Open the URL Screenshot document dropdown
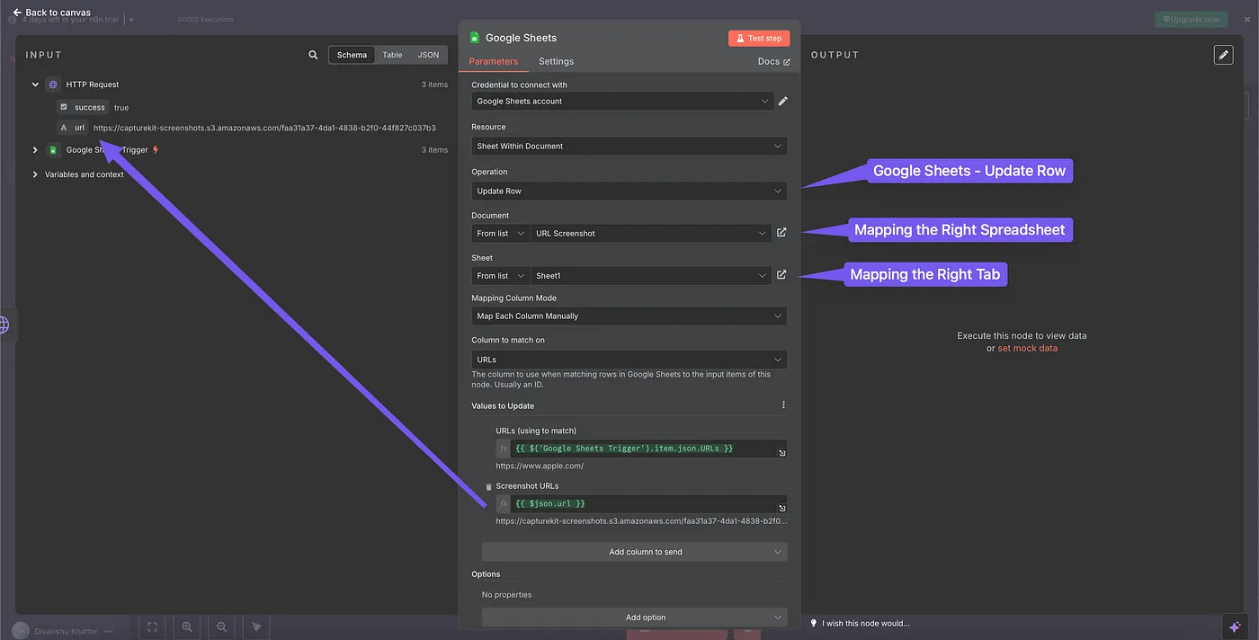 tap(651, 233)
